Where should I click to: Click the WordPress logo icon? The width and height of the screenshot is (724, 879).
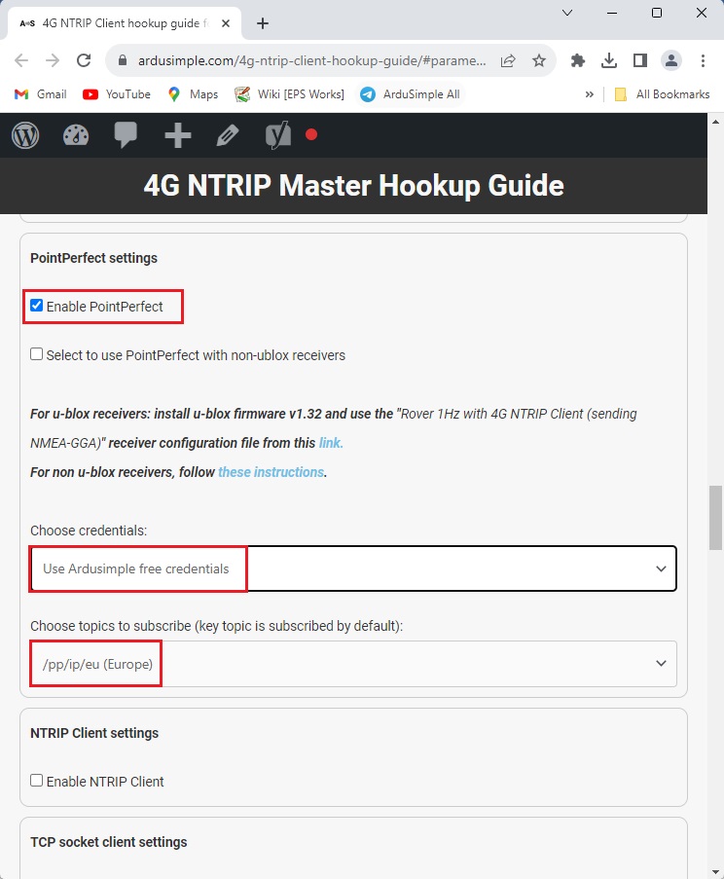26,135
